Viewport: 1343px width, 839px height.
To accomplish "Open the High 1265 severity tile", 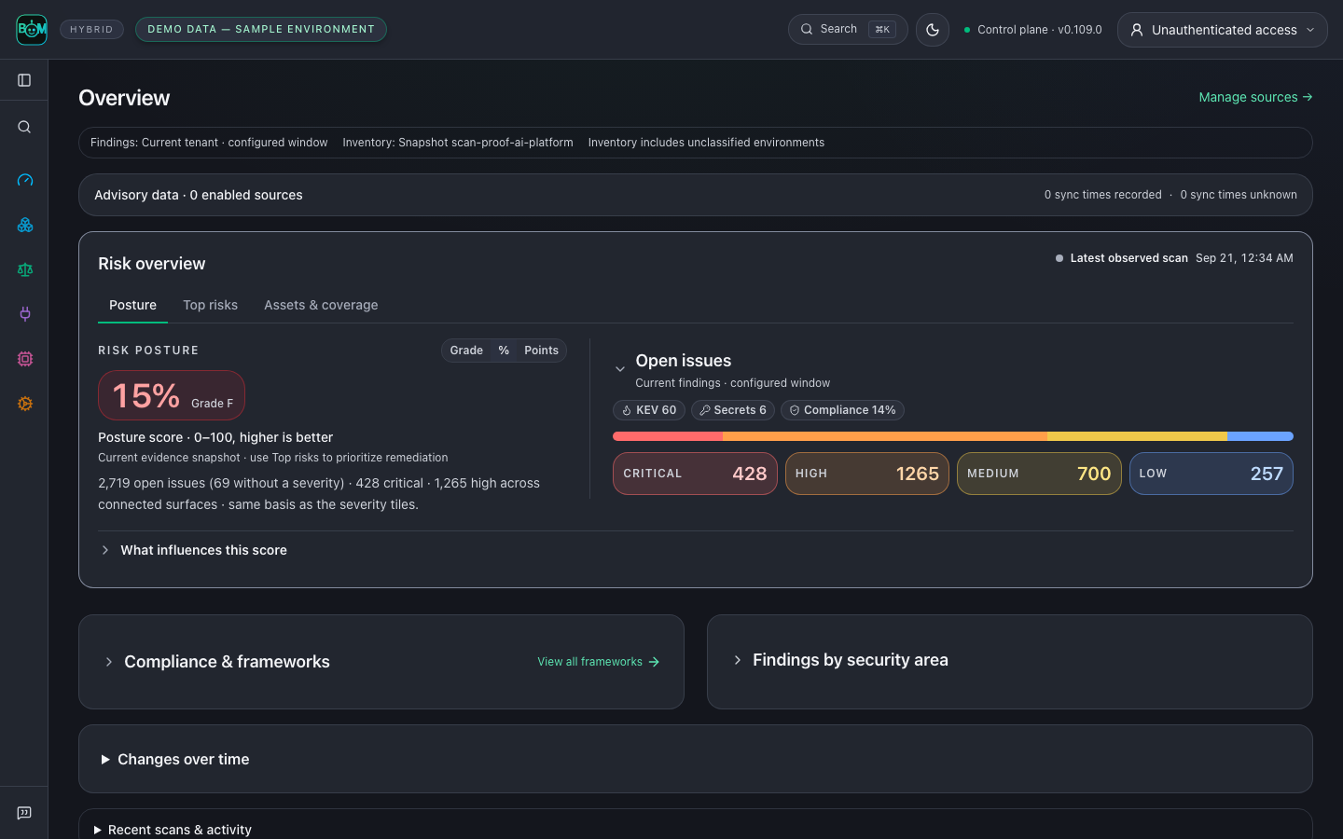I will (867, 474).
